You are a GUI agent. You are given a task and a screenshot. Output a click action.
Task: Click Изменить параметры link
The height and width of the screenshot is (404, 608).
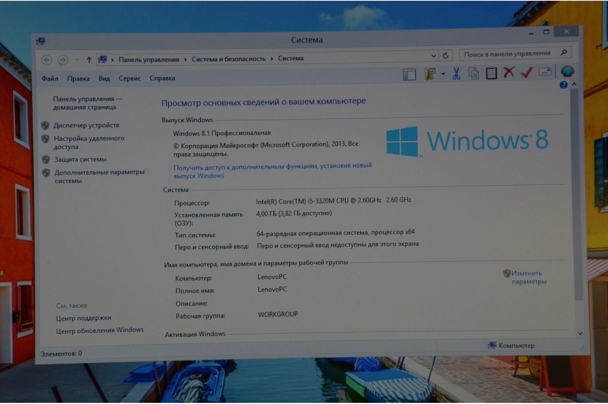pyautogui.click(x=529, y=277)
